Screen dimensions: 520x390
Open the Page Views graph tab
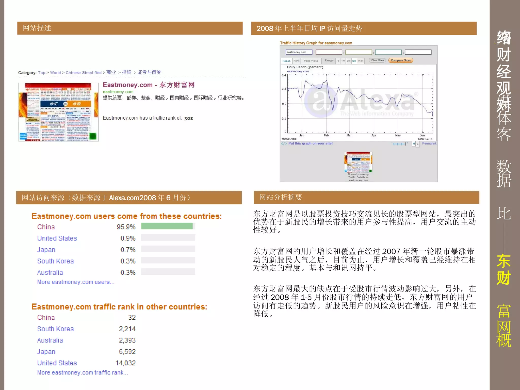(x=311, y=61)
